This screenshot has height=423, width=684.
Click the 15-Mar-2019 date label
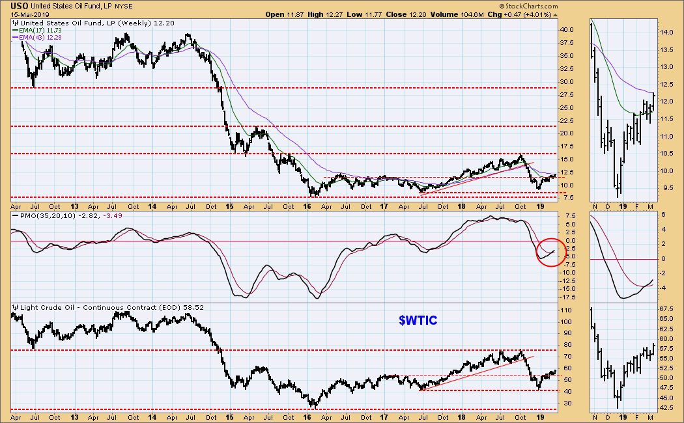[30, 14]
